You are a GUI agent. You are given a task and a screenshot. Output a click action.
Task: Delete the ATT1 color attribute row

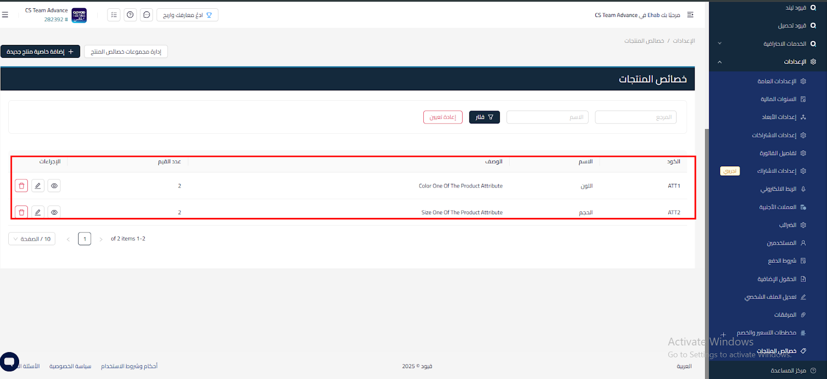(x=21, y=186)
